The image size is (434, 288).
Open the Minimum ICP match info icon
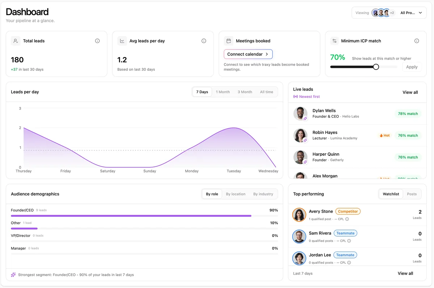pos(417,41)
